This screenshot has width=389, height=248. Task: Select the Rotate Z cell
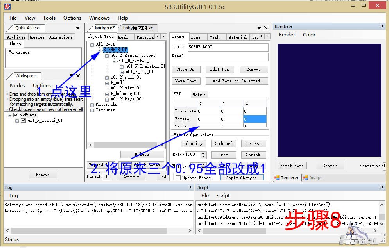click(x=255, y=119)
